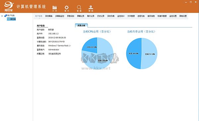This screenshot has width=199, height=121.
Task: Open the 限制设置 tab
Action: pyautogui.click(x=183, y=16)
